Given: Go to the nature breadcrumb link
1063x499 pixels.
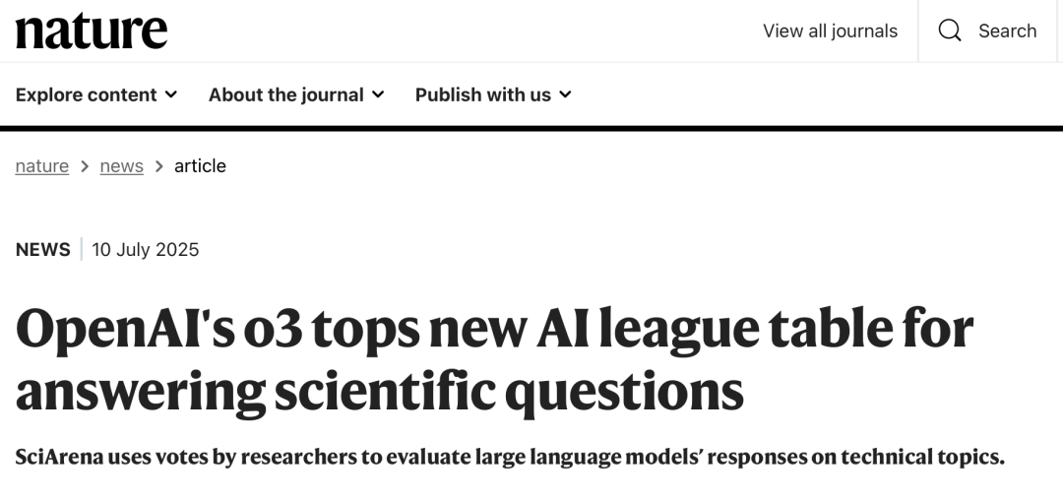Looking at the screenshot, I should [x=42, y=166].
